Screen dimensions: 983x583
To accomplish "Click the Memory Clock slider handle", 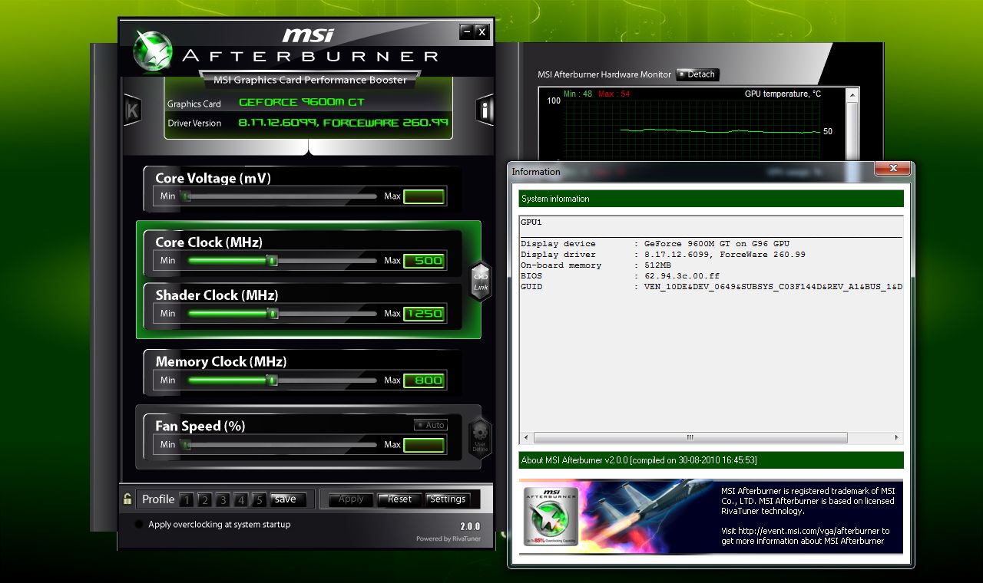I will (x=272, y=380).
